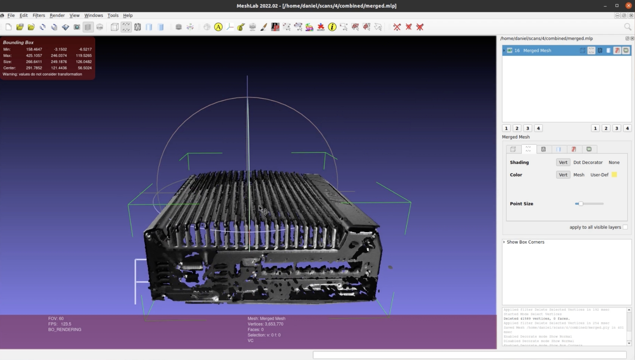The image size is (635, 360).
Task: Click the yellow Annotation 'A' toolbar icon
Action: [x=219, y=27]
